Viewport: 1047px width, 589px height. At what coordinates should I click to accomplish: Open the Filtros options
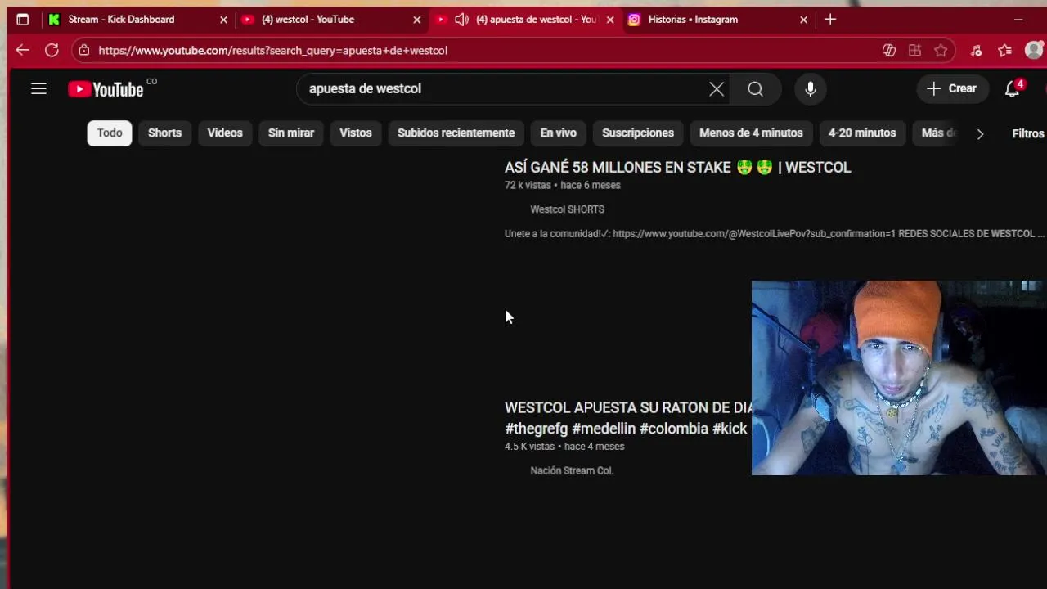1027,133
